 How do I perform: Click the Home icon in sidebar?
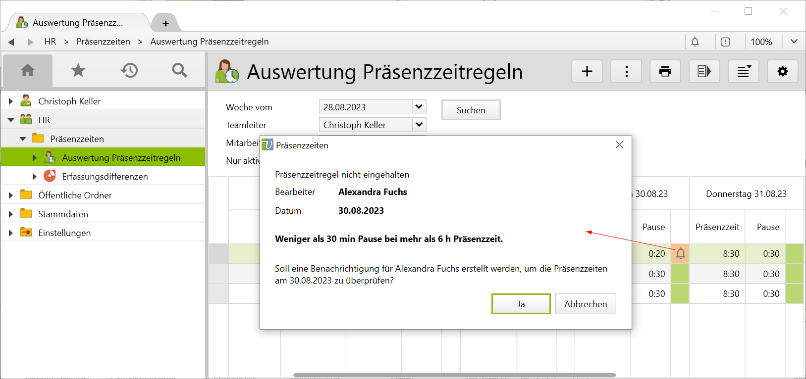point(28,71)
